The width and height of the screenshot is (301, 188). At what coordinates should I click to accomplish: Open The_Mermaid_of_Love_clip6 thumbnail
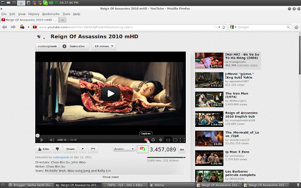pos(209,138)
